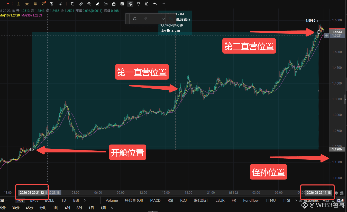This screenshot has height=212, width=347.
Task: Select the TD indicator tab
Action: pyautogui.click(x=64, y=200)
